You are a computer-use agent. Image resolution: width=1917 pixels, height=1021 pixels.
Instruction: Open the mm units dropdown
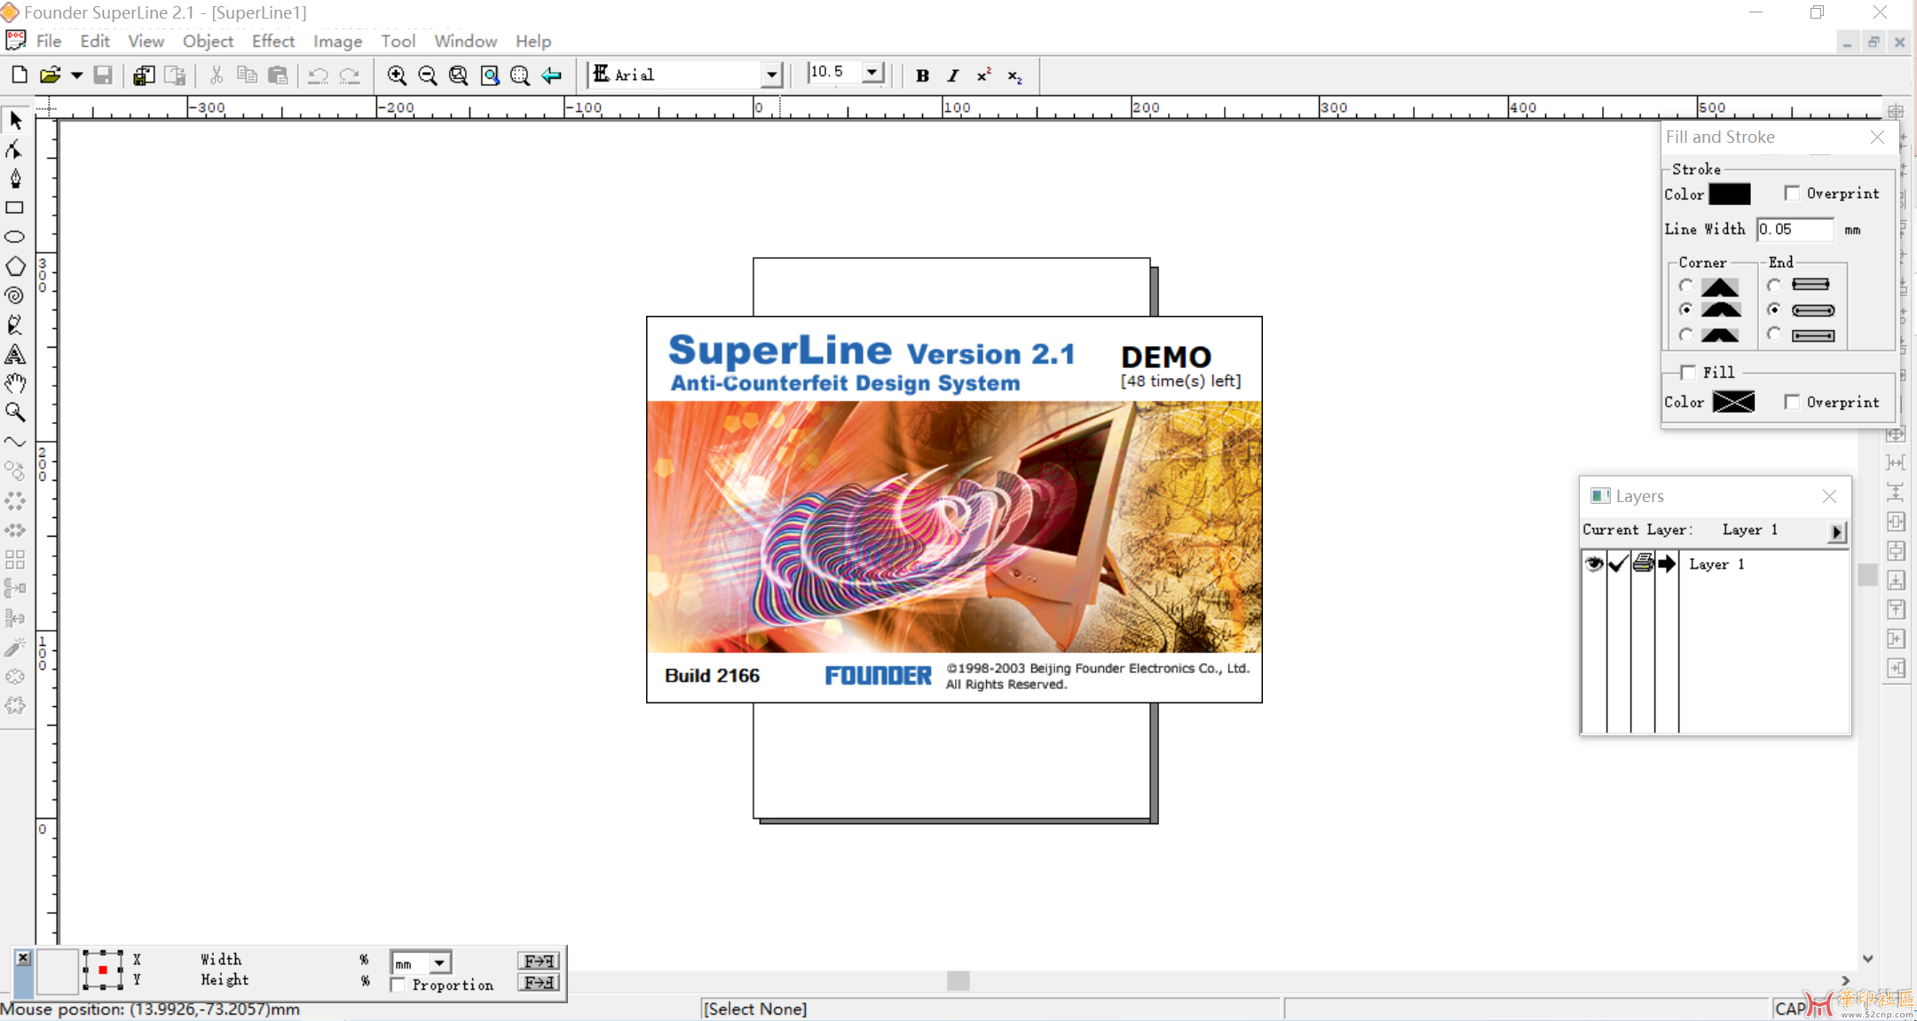pos(439,962)
